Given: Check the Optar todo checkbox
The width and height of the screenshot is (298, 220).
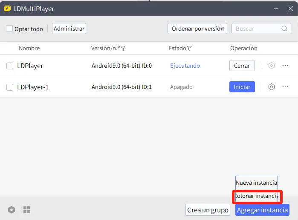Looking at the screenshot, I should tap(9, 29).
